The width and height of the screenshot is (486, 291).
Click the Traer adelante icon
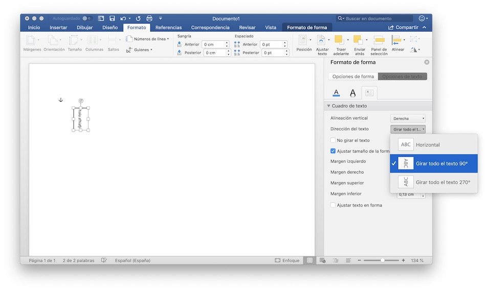[340, 41]
